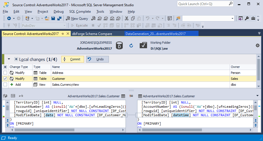Click the activity monitor icon
Screen dimensions: 263x141
click(x=170, y=18)
